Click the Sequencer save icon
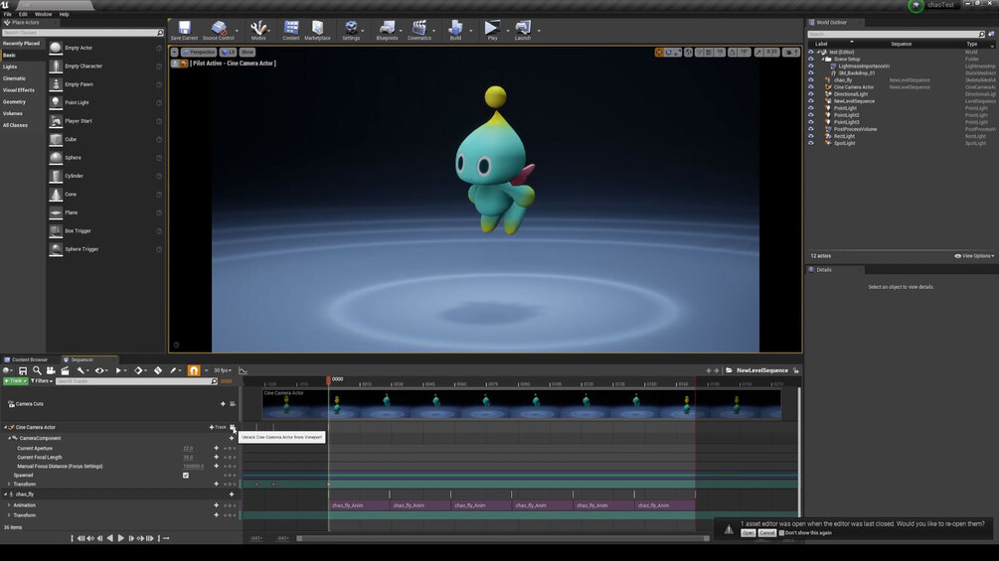Screen dimensions: 999x561 [23, 370]
